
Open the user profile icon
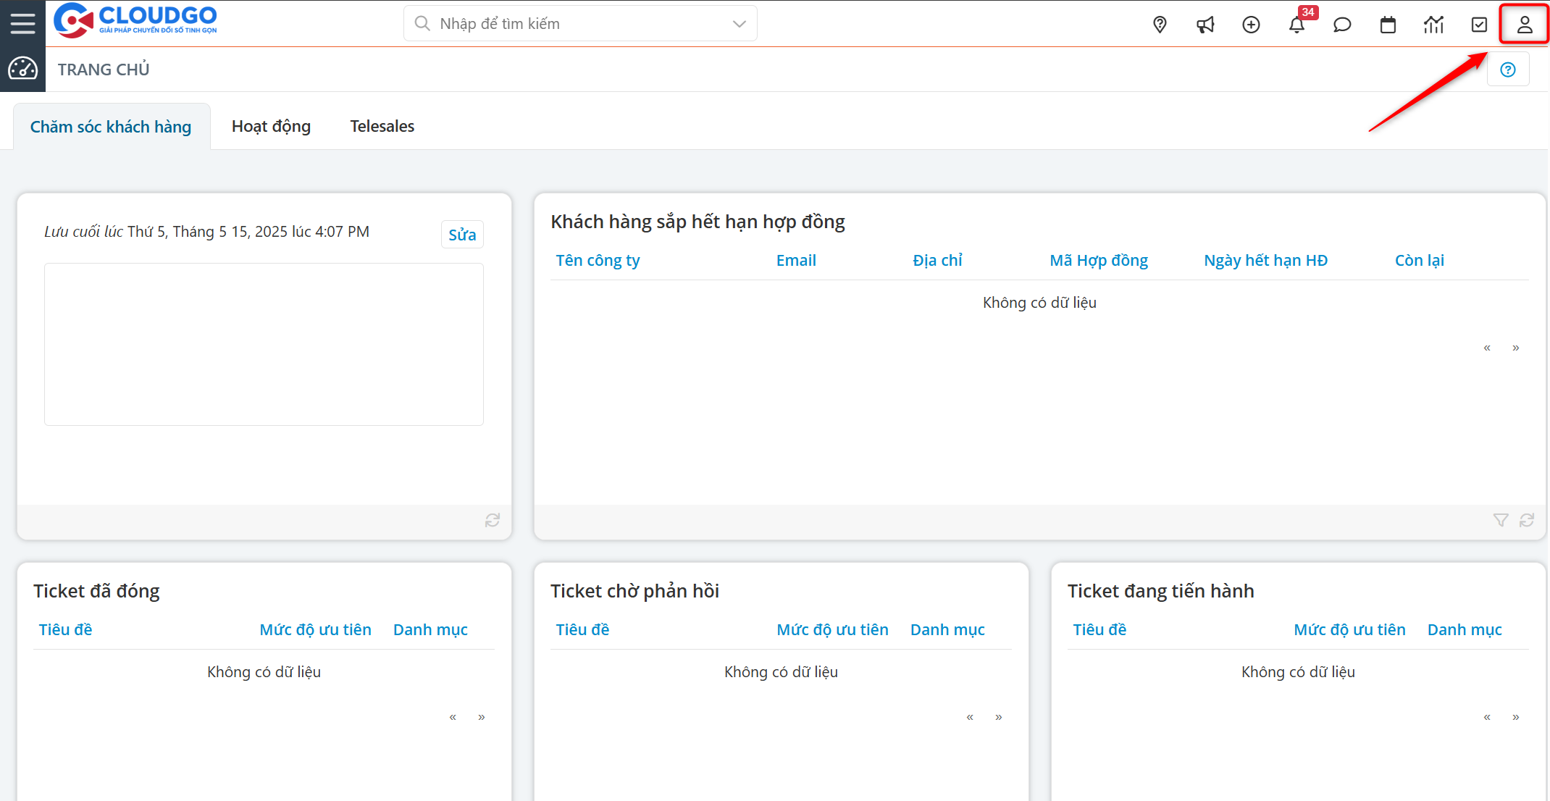point(1524,25)
